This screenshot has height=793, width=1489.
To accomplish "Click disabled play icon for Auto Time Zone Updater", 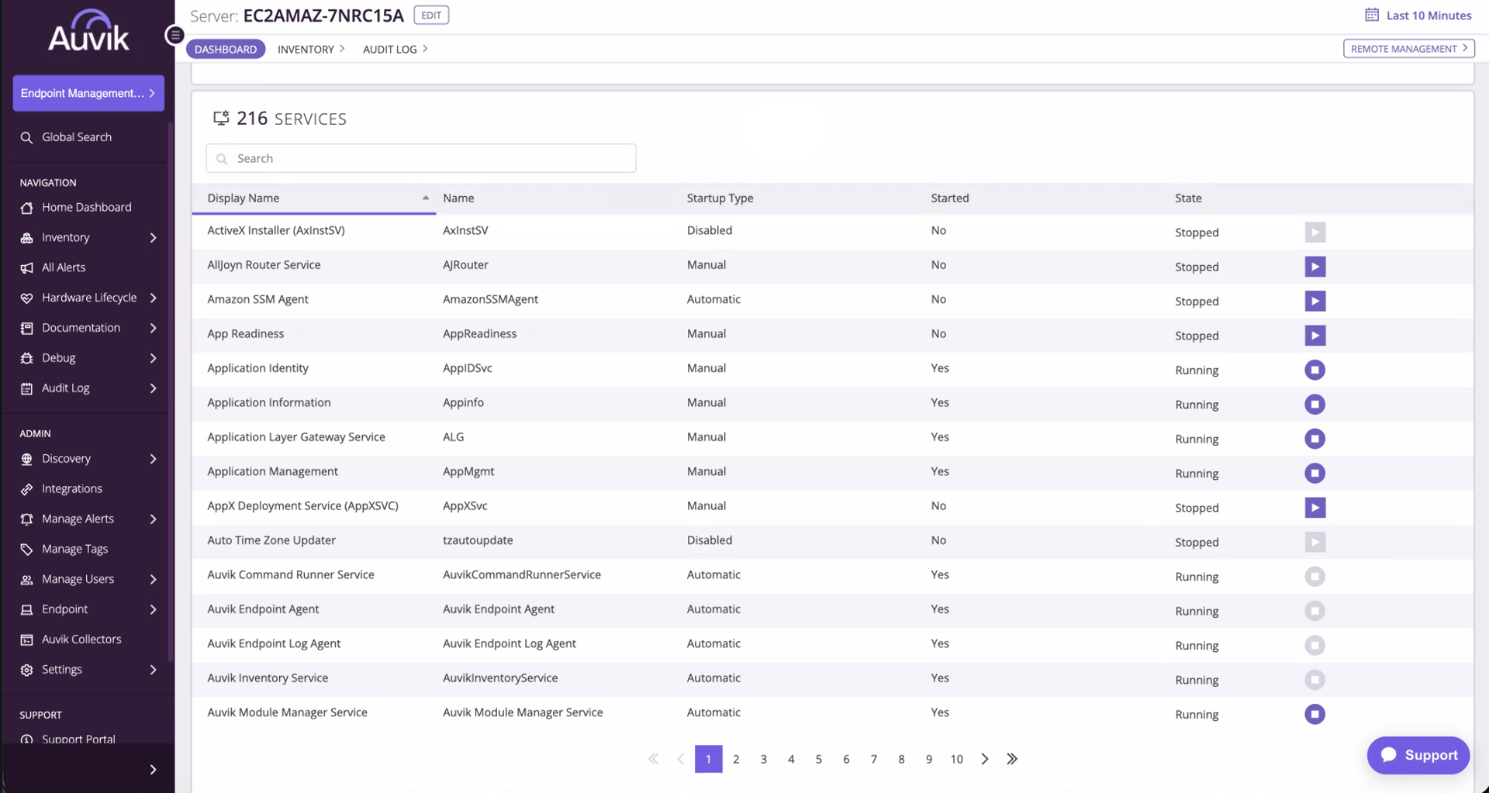I will pyautogui.click(x=1315, y=542).
